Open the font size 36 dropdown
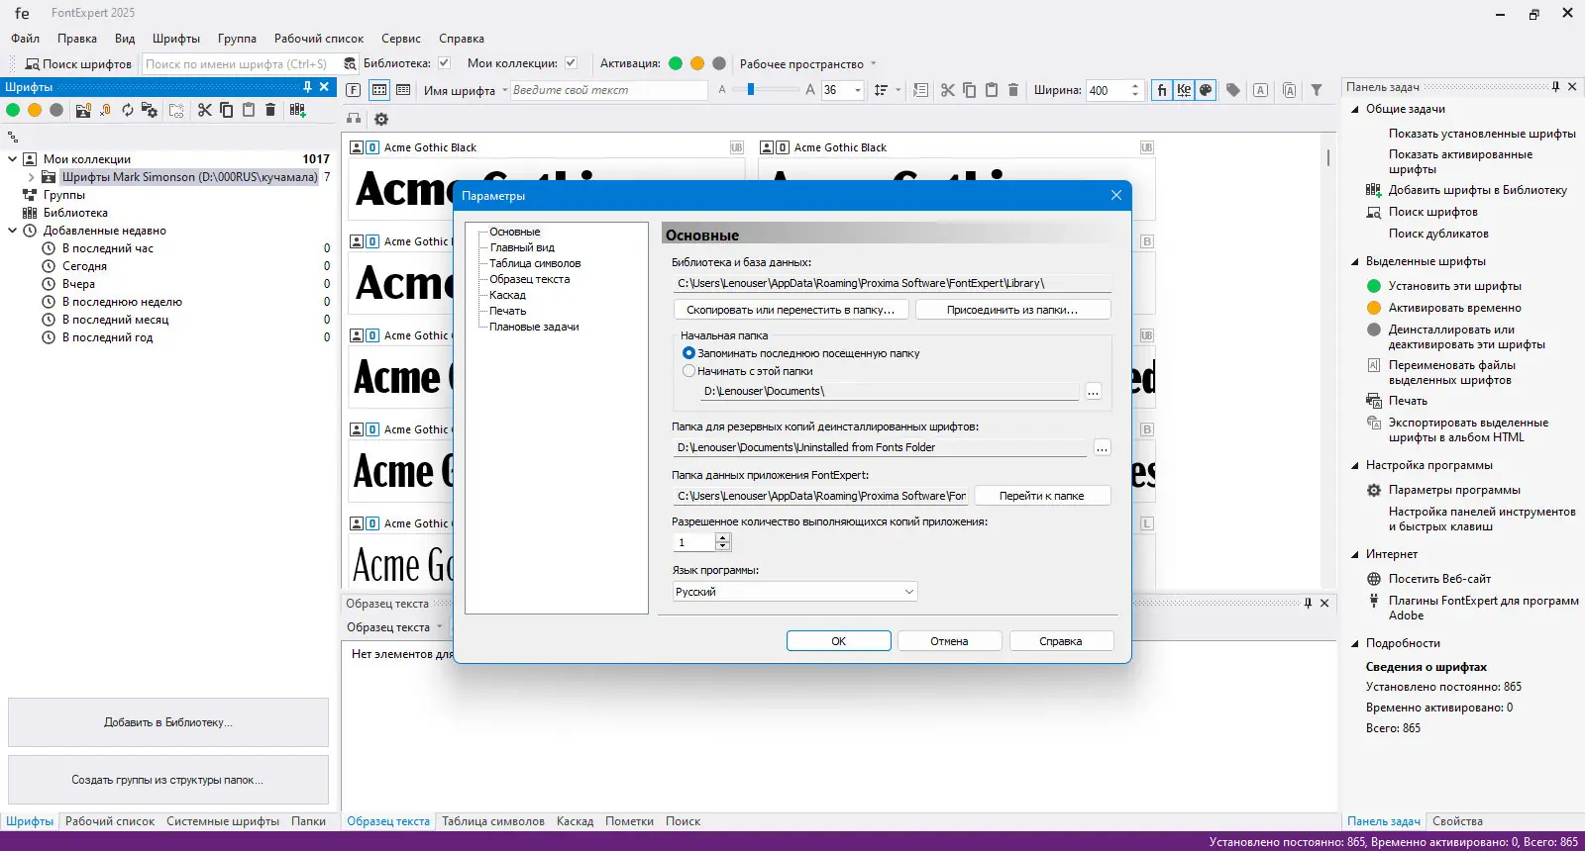This screenshot has height=851, width=1585. [858, 90]
